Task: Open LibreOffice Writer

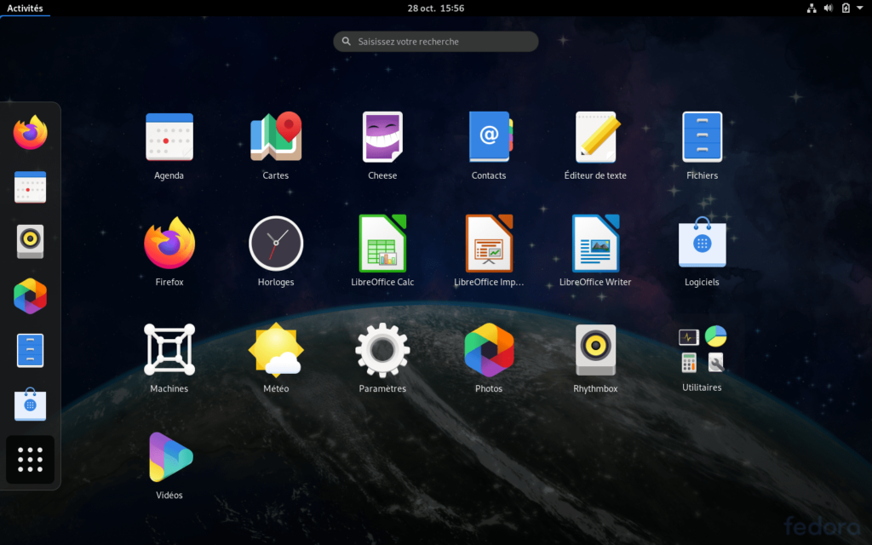Action: 595,243
